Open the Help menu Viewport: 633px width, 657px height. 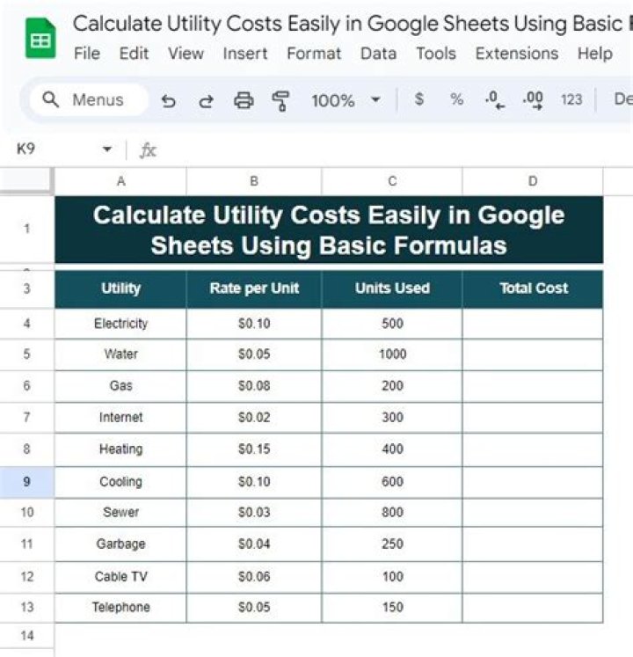pos(595,54)
